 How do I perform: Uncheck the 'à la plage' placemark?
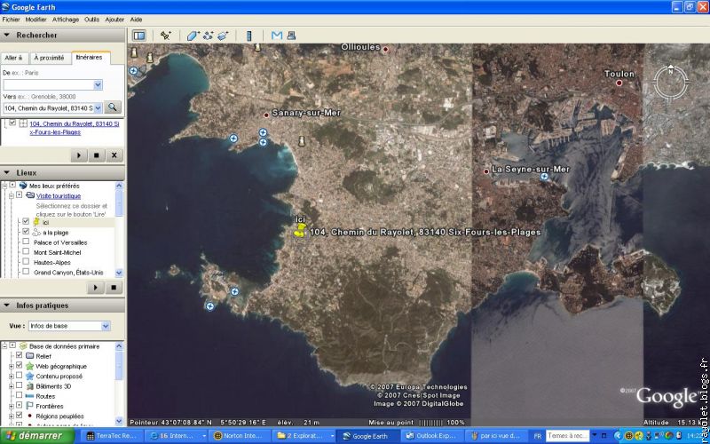(26, 232)
